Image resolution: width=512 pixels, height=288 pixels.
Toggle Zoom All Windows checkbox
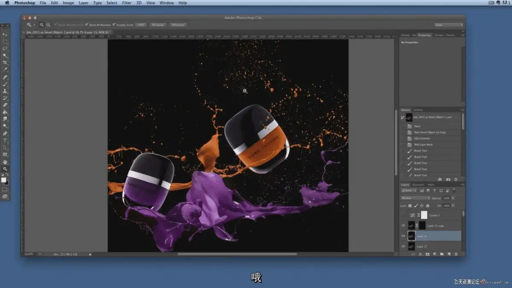(87, 25)
